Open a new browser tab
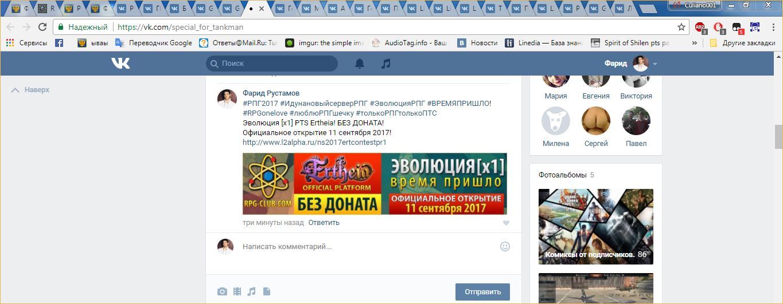 (648, 9)
